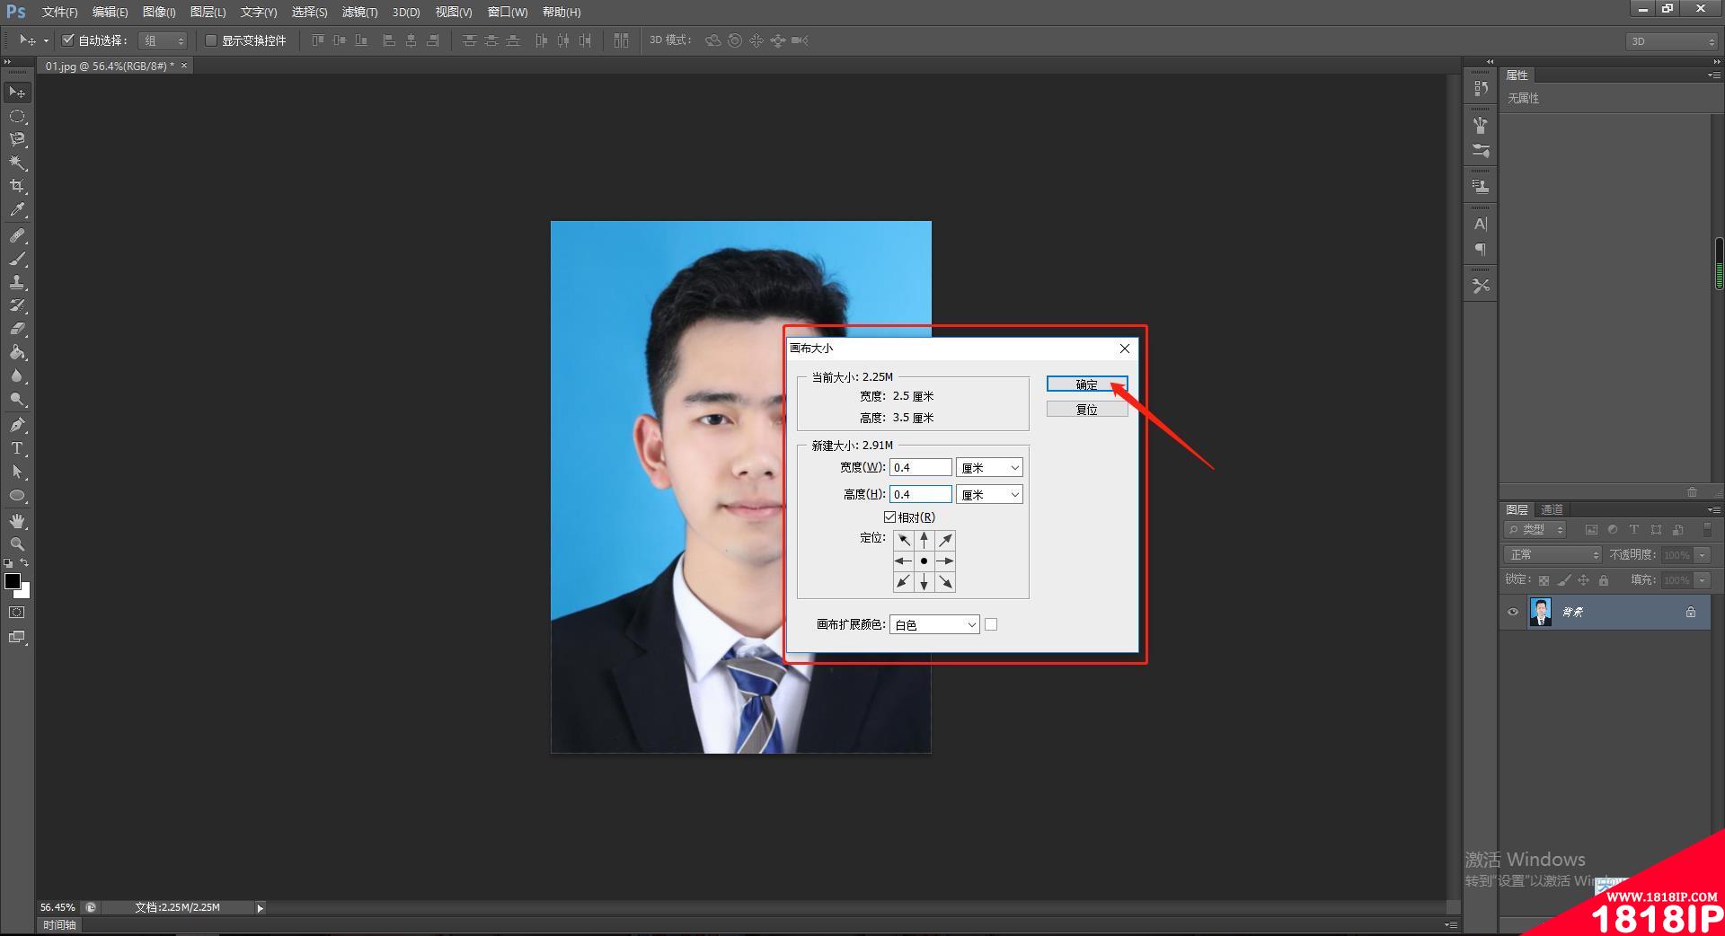Viewport: 1725px width, 936px height.
Task: Confirm with the 确定 button
Action: (x=1087, y=384)
